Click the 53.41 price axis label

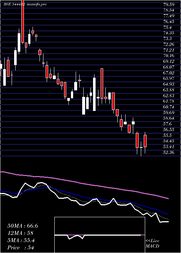click(169, 147)
